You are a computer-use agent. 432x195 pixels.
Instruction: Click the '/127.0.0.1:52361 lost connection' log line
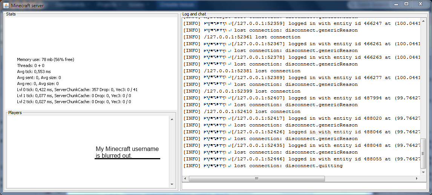coord(242,37)
